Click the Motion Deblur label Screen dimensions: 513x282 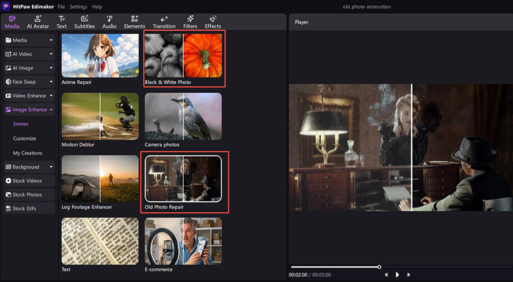78,145
